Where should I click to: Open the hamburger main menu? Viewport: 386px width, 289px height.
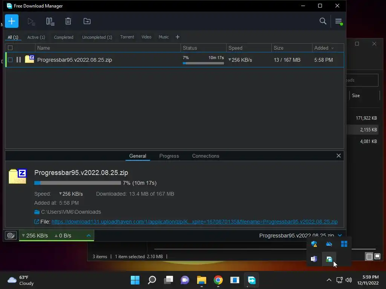pyautogui.click(x=339, y=21)
